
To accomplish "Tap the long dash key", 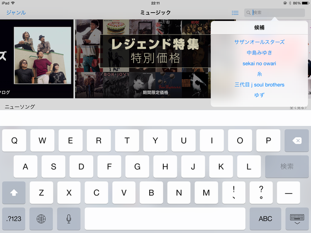I will tap(289, 193).
